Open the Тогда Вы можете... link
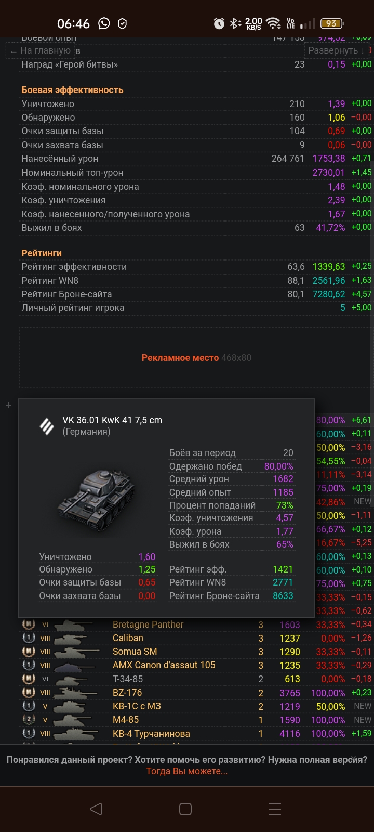This screenshot has width=374, height=832. pos(187,771)
